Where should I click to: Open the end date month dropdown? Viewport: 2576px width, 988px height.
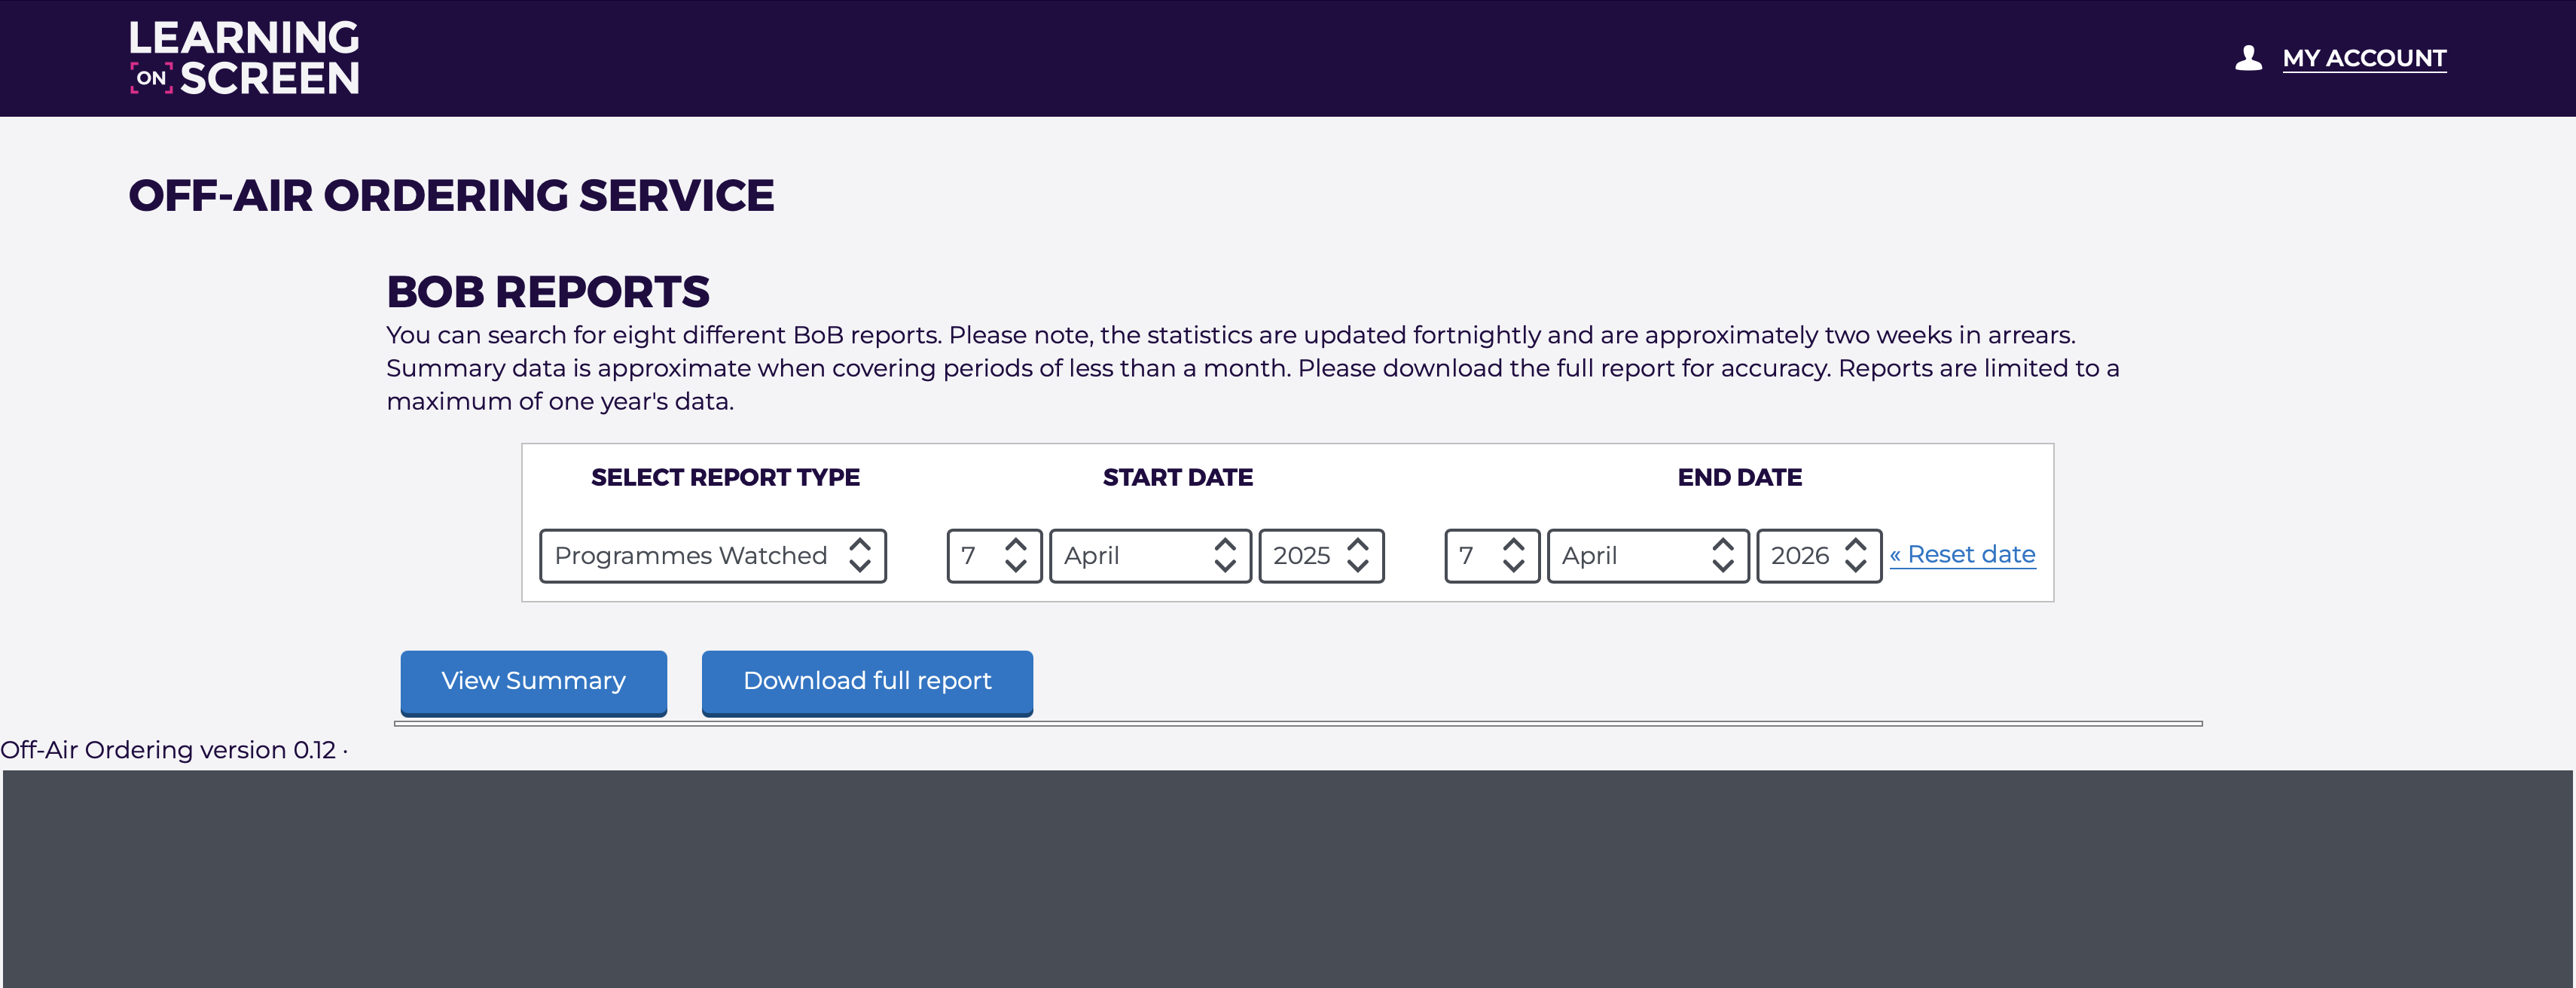[x=1648, y=555]
